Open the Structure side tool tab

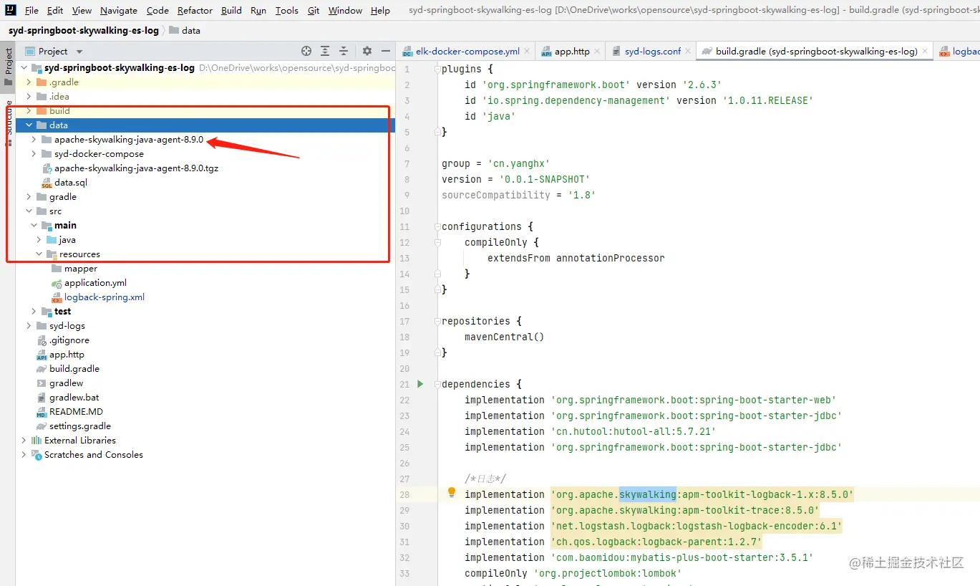click(x=8, y=123)
